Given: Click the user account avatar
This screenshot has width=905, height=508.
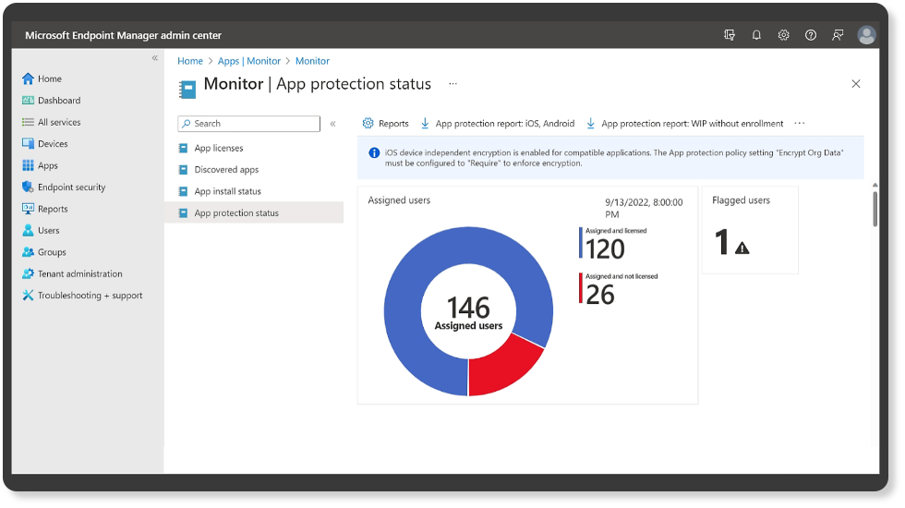Looking at the screenshot, I should (866, 35).
